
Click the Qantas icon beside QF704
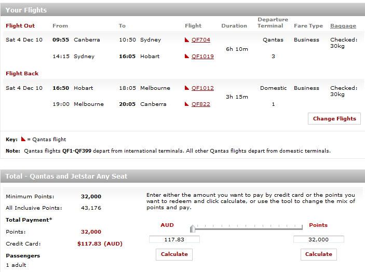[187, 40]
